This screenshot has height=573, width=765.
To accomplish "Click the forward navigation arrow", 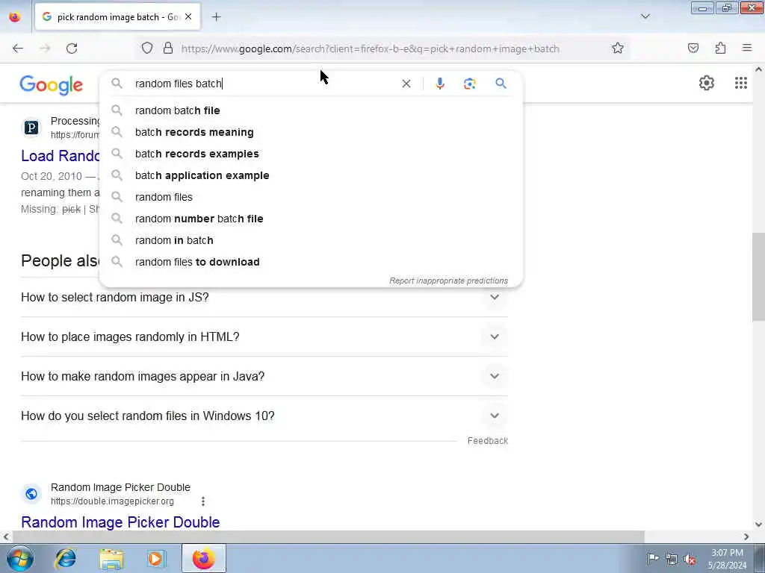I will click(45, 48).
